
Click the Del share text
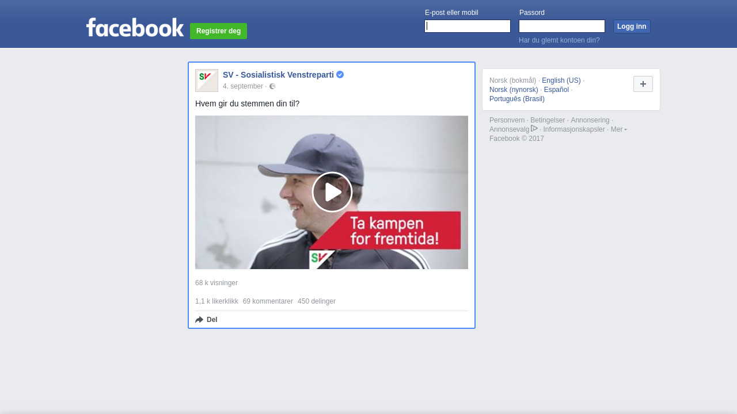click(x=212, y=320)
